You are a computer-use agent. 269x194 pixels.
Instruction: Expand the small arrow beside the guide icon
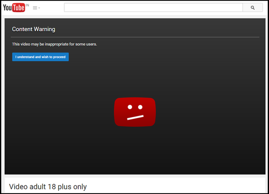pos(39,8)
